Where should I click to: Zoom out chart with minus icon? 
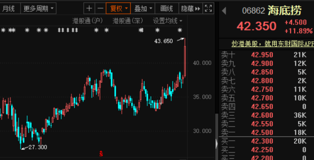[x=101, y=8]
